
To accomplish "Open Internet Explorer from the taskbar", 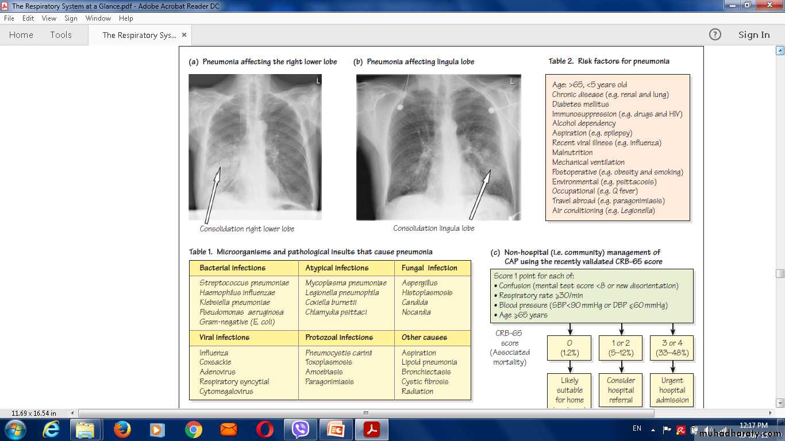I will click(51, 429).
